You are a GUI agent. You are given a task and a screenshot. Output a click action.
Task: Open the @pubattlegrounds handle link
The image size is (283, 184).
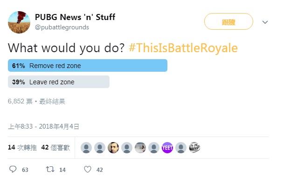(62, 27)
